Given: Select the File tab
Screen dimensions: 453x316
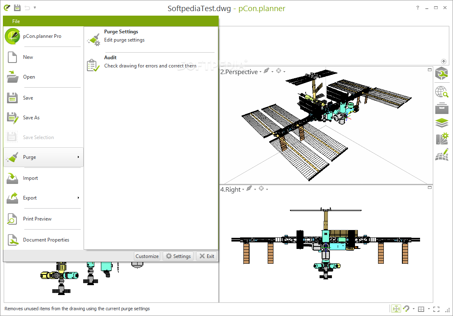Looking at the screenshot, I should click(x=16, y=21).
